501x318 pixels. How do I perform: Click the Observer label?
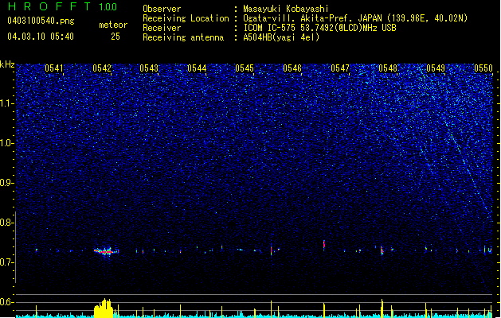[162, 9]
